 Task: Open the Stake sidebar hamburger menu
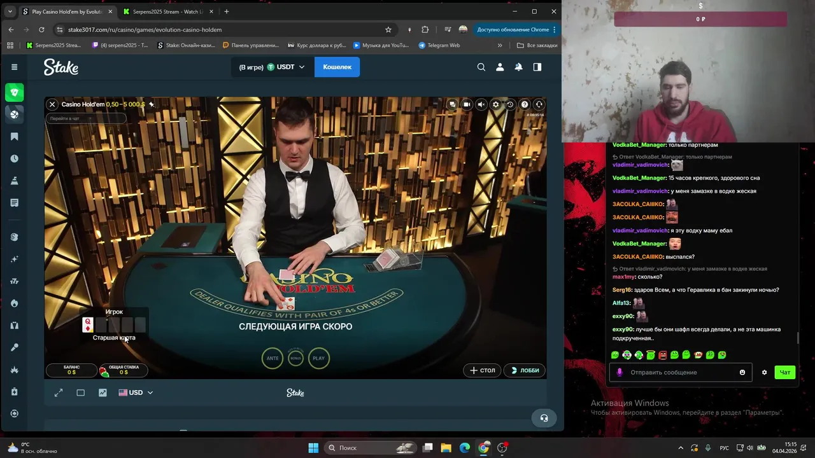coord(14,67)
